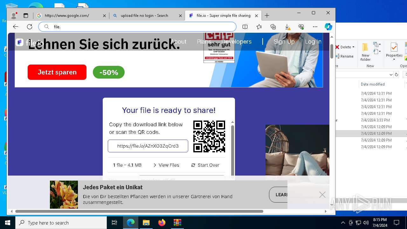Click New folder in Explorer ribbon

tap(365, 52)
